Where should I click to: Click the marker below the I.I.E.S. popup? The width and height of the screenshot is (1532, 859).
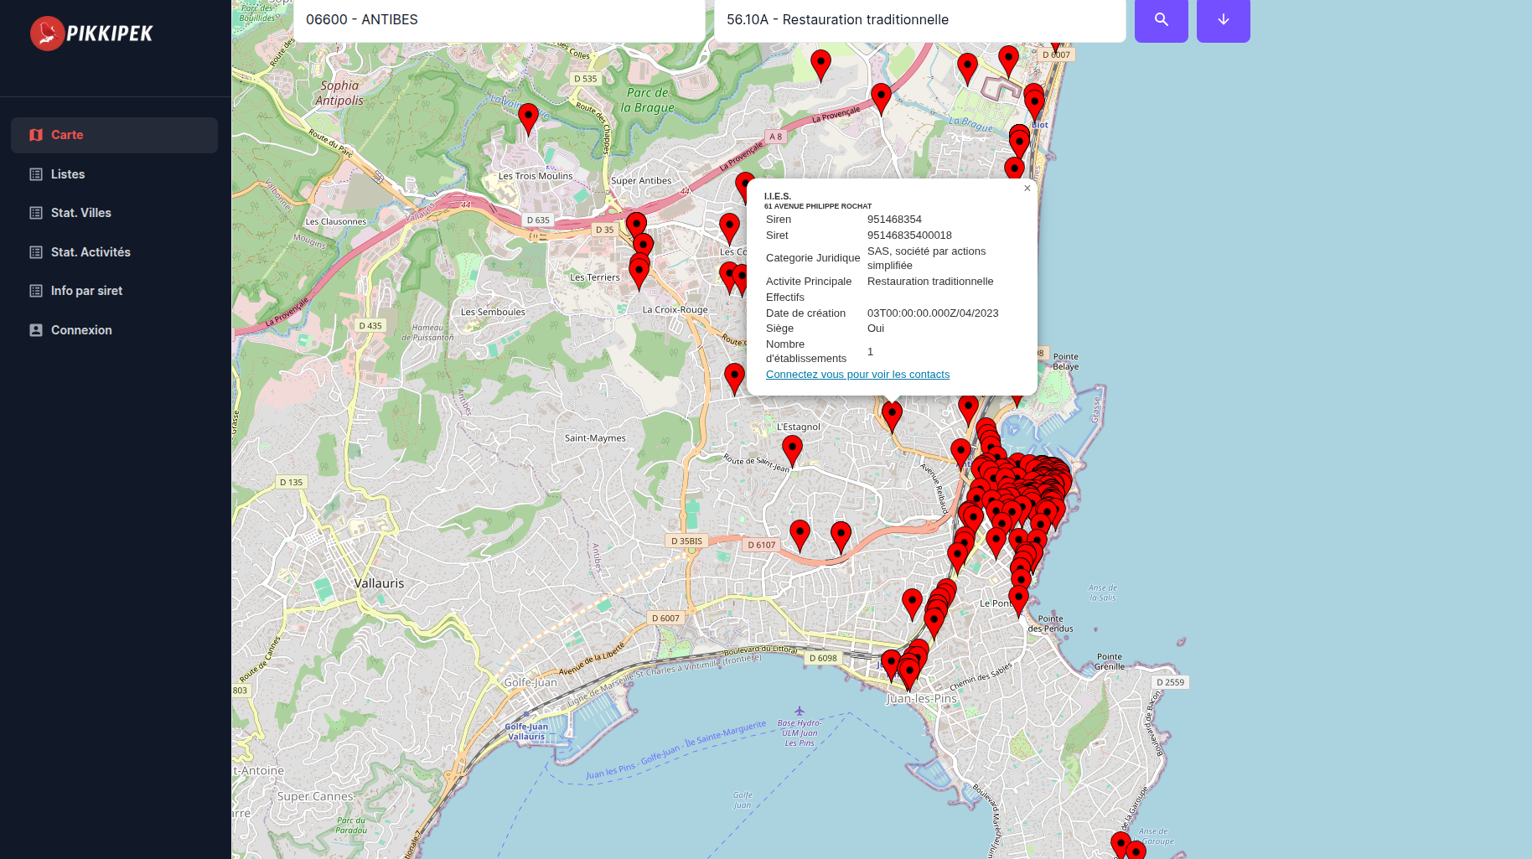[892, 415]
